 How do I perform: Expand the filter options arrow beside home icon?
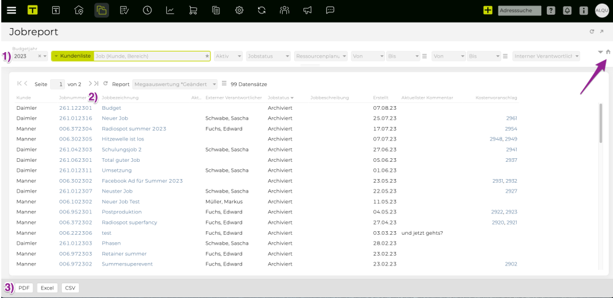[x=601, y=52]
